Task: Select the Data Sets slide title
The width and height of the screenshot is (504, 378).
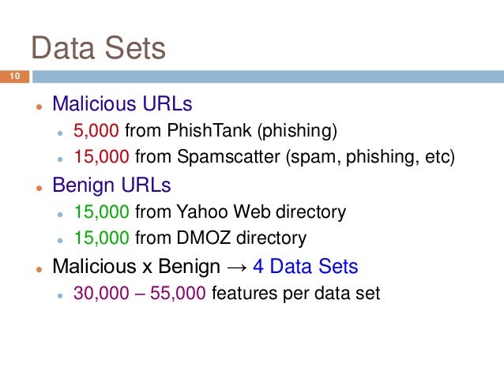Action: pos(98,49)
